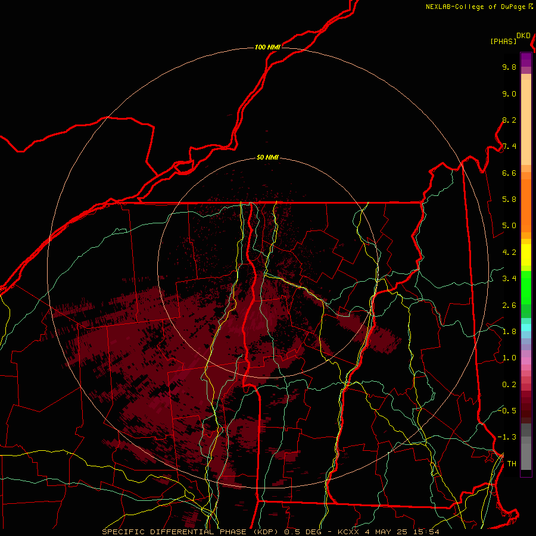Click the DKD label above the legend
This screenshot has width=536, height=536.
523,36
